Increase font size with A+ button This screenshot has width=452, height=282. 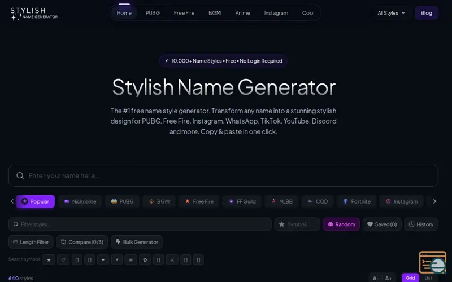click(388, 278)
